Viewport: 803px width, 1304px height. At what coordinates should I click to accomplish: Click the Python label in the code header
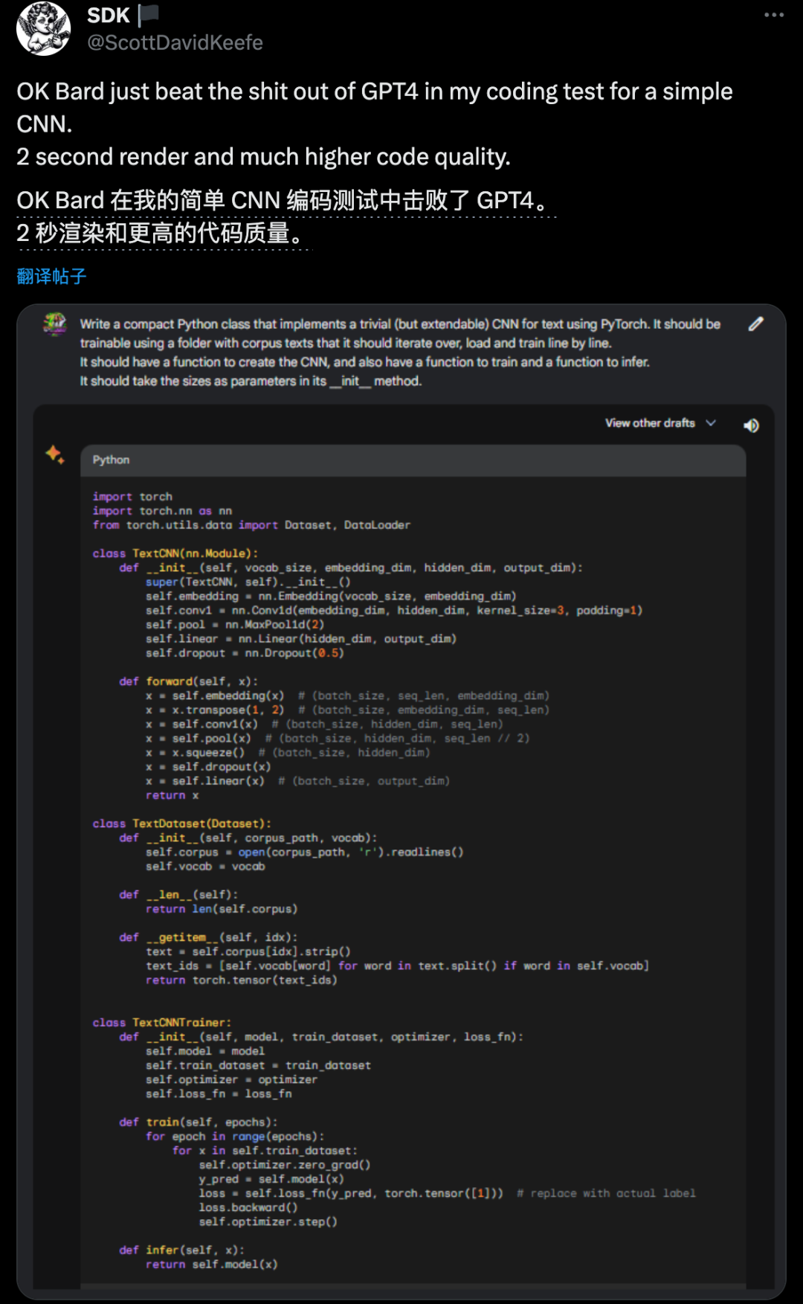point(111,460)
